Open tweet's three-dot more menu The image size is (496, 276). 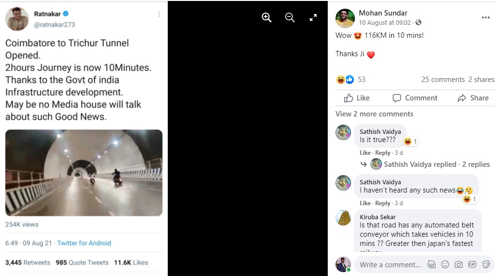pos(159,15)
